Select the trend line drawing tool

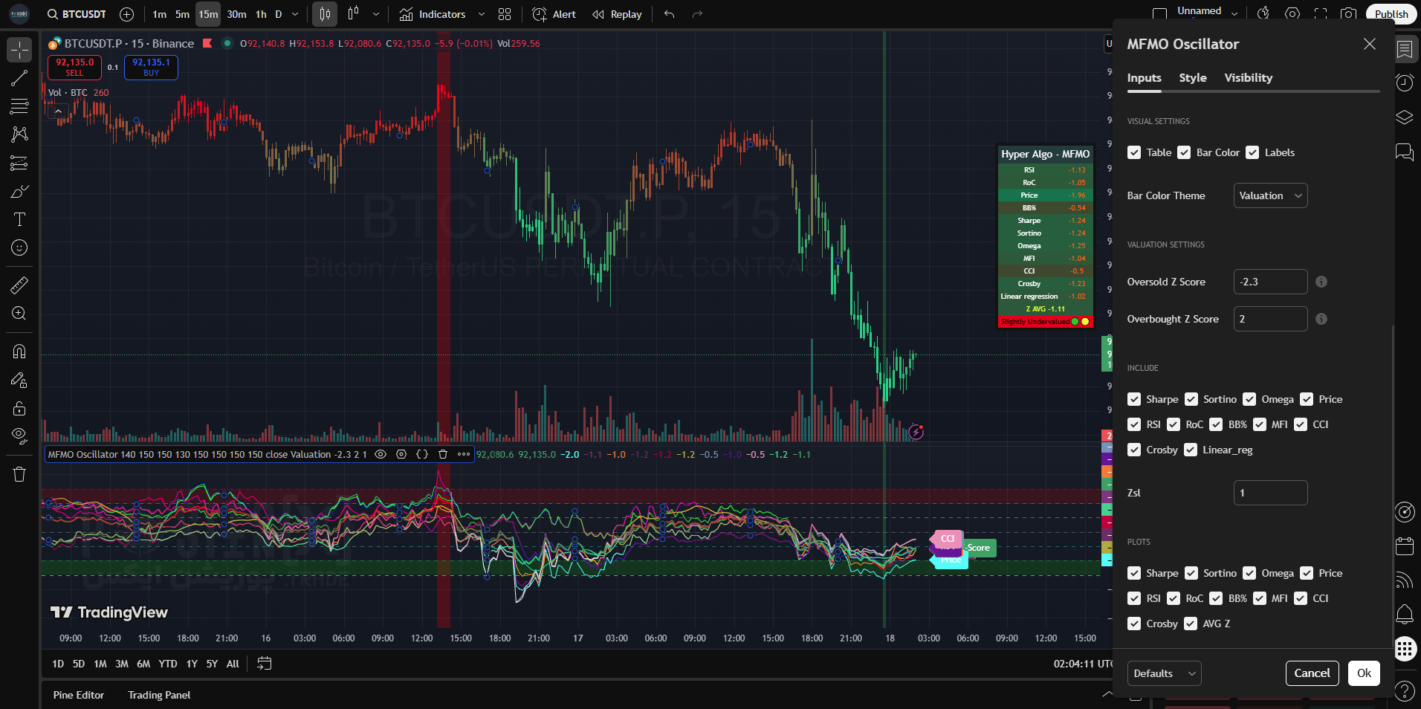pyautogui.click(x=19, y=78)
